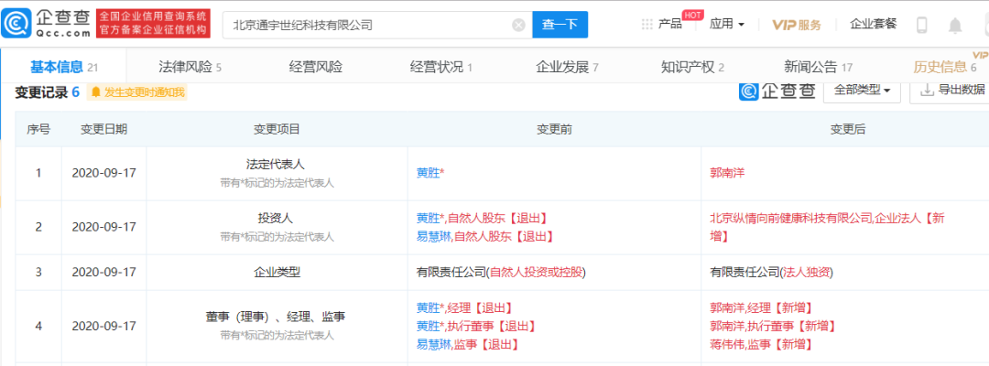The width and height of the screenshot is (989, 366).
Task: Open the 知识产权 tab
Action: pos(692,67)
